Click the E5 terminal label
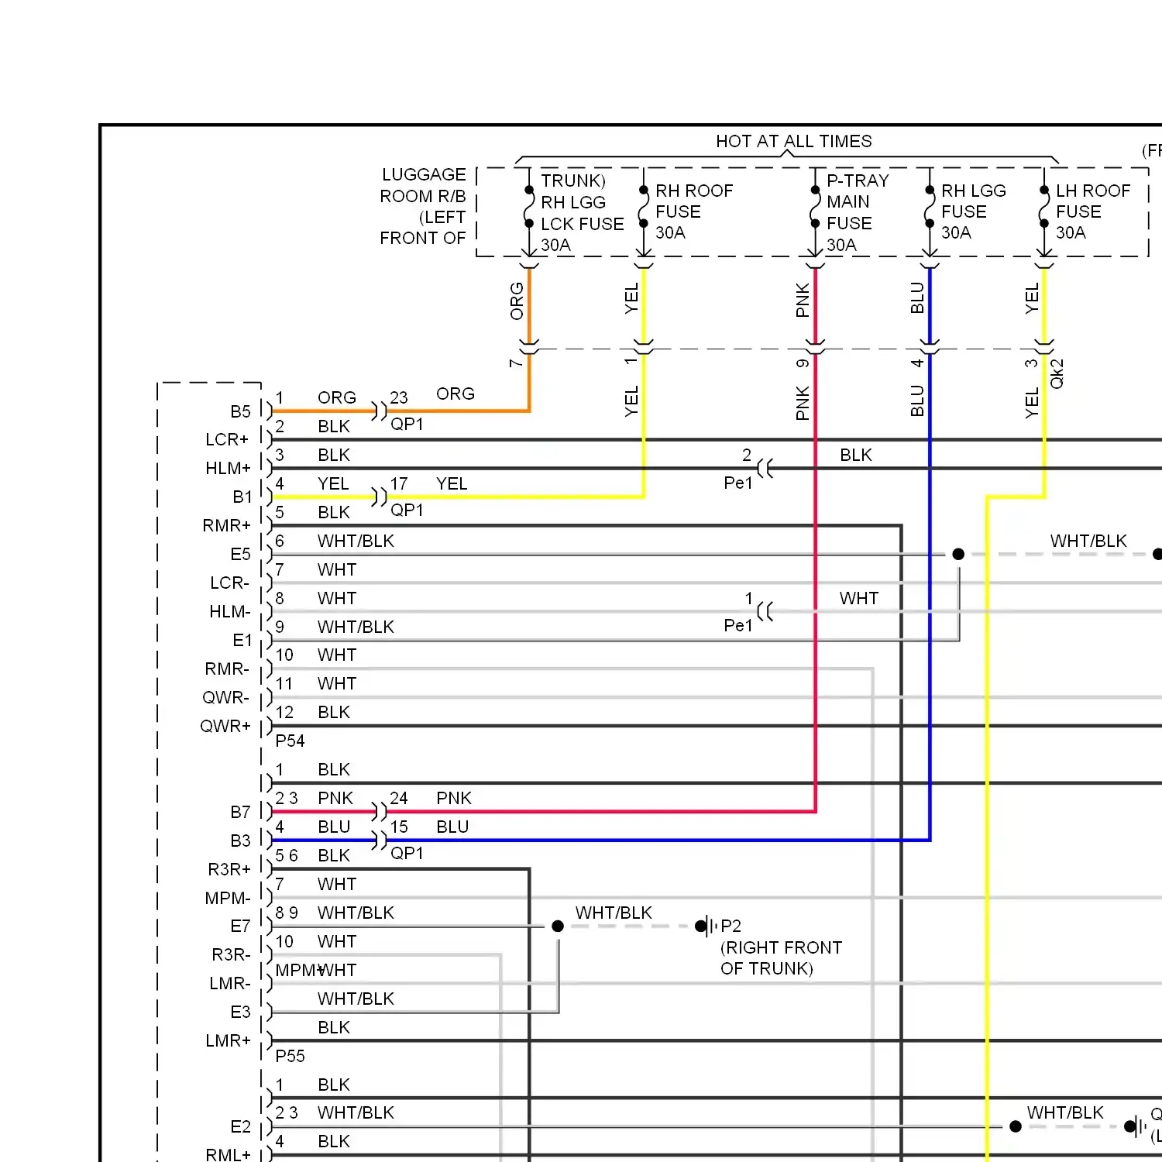Screen dimensions: 1162x1162 pos(240,555)
